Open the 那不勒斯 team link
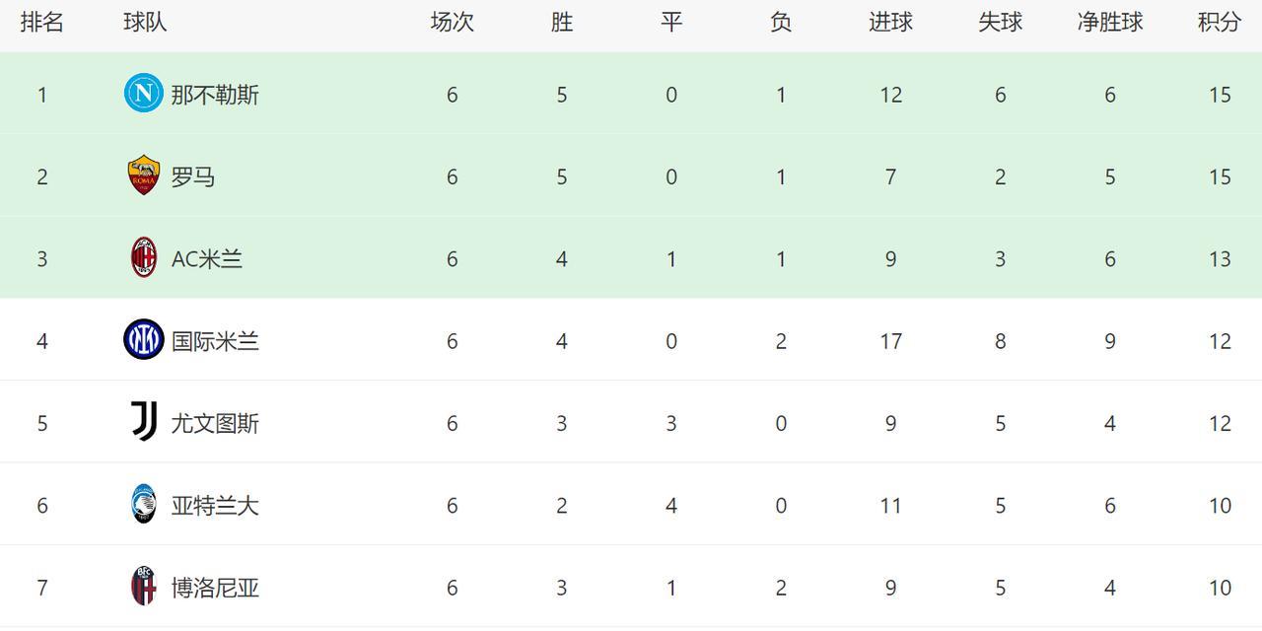Image resolution: width=1262 pixels, height=631 pixels. point(215,95)
